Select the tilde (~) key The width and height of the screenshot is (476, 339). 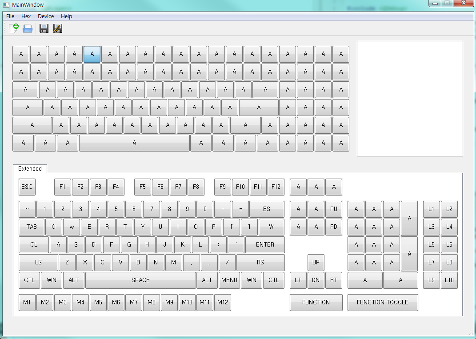tap(27, 209)
